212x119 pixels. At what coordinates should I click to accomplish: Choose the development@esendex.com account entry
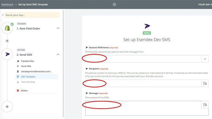(36, 71)
